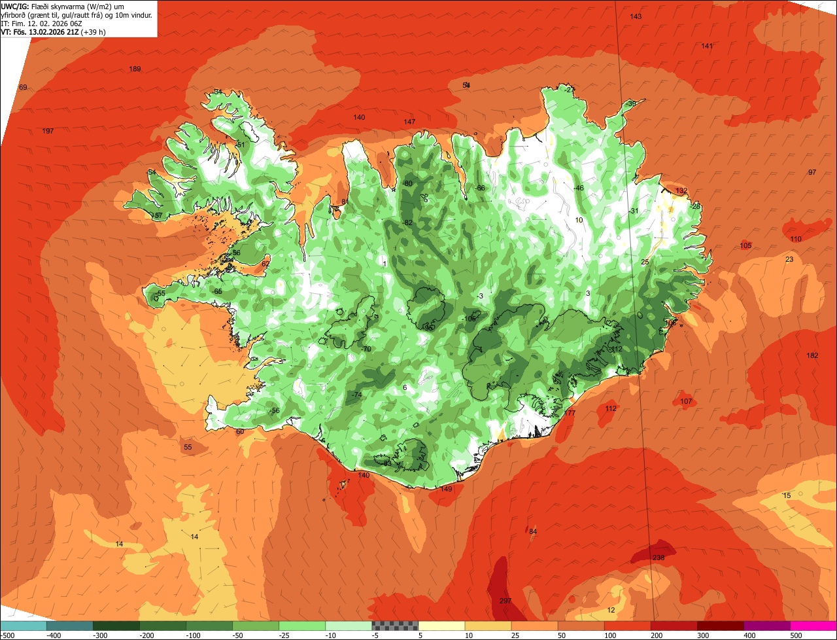837x640 pixels.
Task: Click the value 15 in the far southeast sea
Action: coord(787,495)
